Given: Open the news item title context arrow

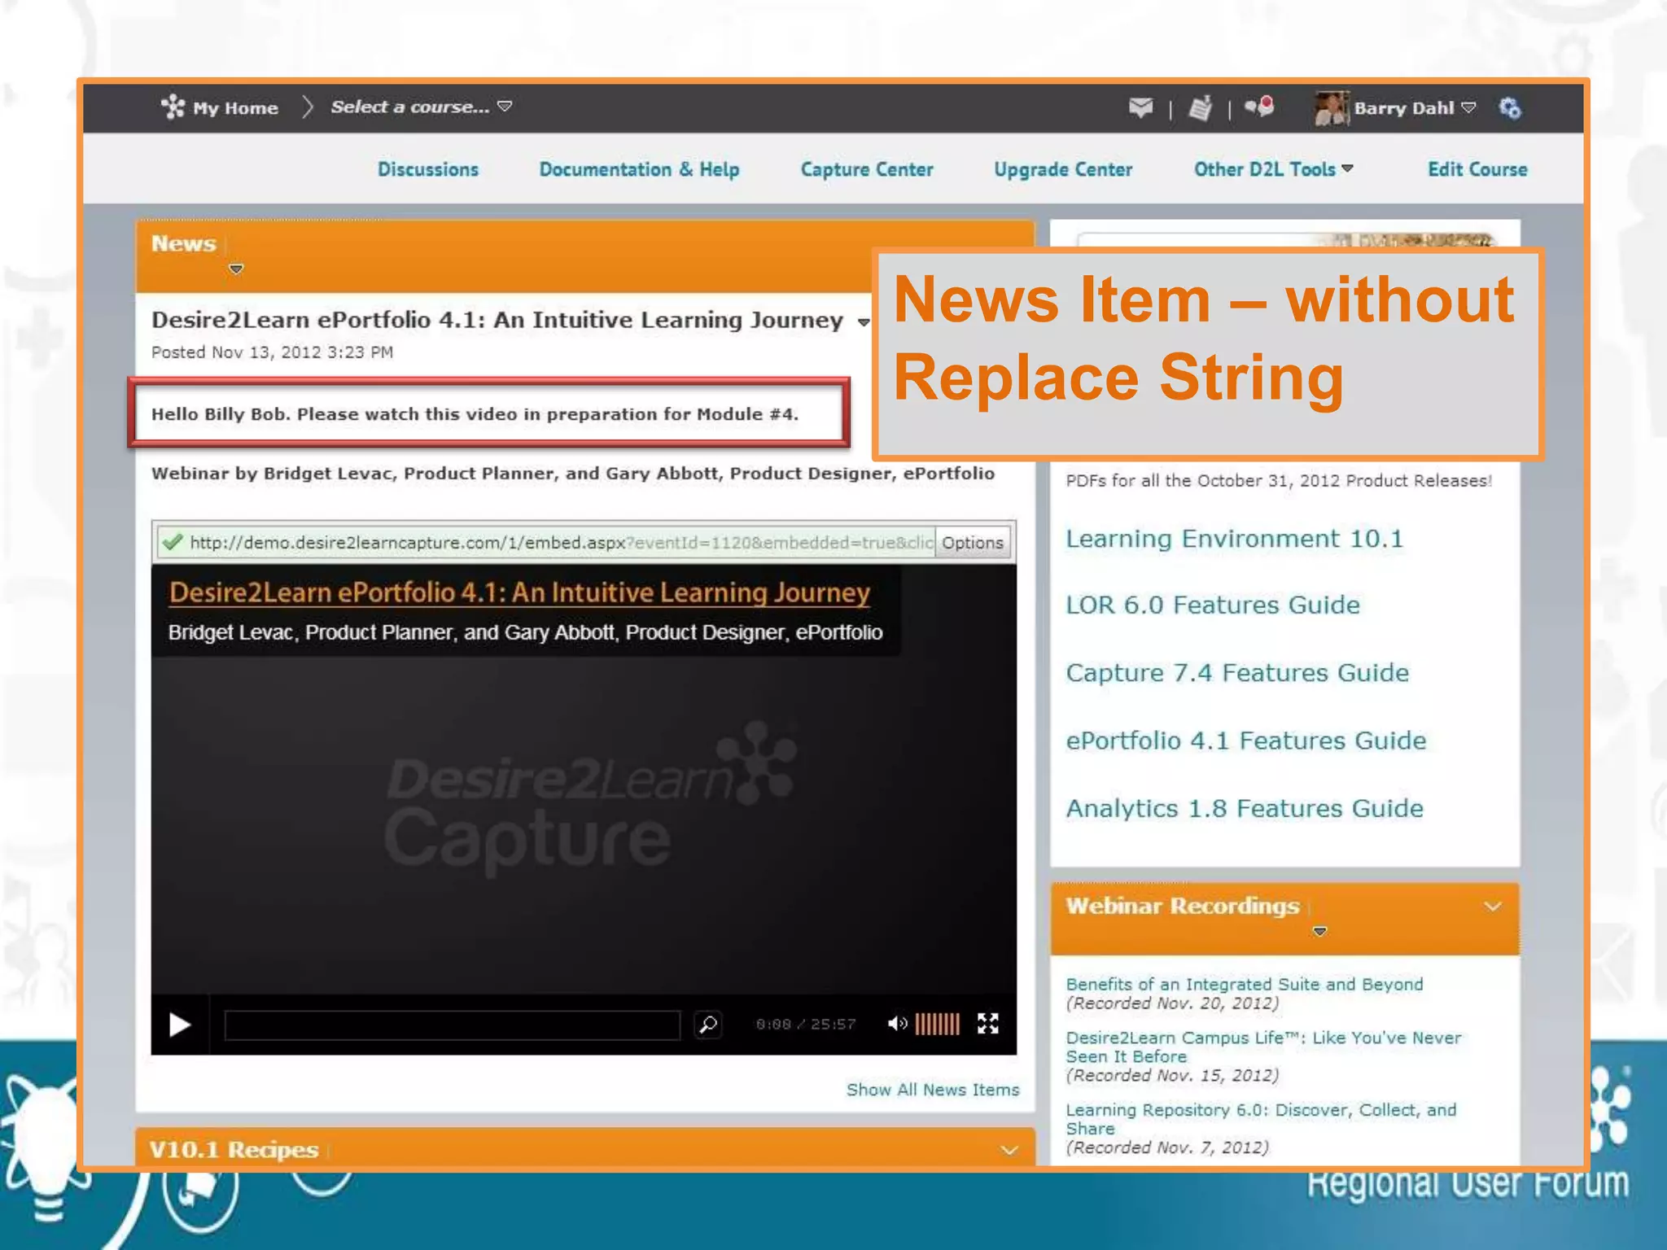Looking at the screenshot, I should click(864, 322).
